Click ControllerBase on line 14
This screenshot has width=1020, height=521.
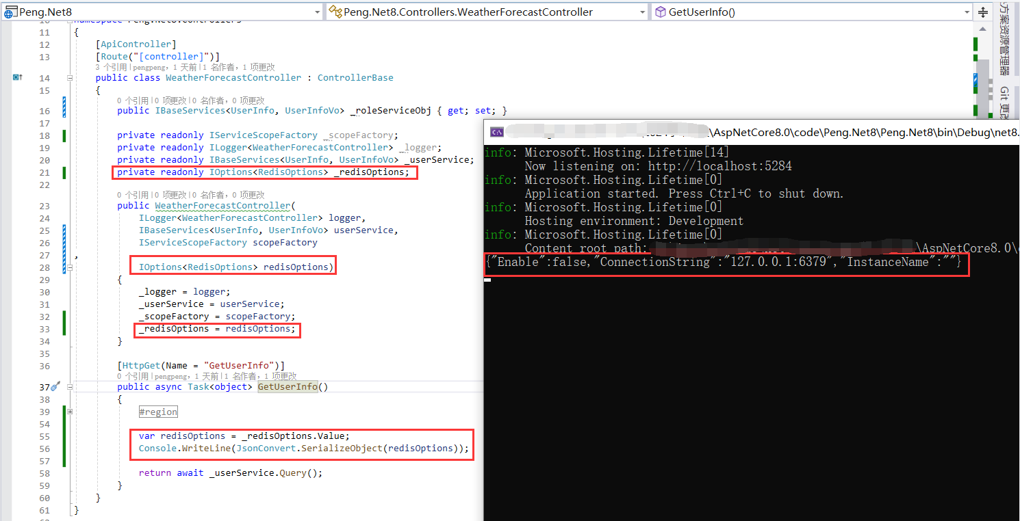[355, 78]
